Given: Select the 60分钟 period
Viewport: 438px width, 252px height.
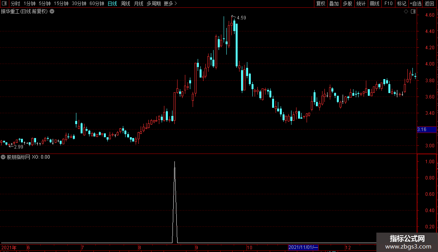Looking at the screenshot, I should (x=97, y=3).
